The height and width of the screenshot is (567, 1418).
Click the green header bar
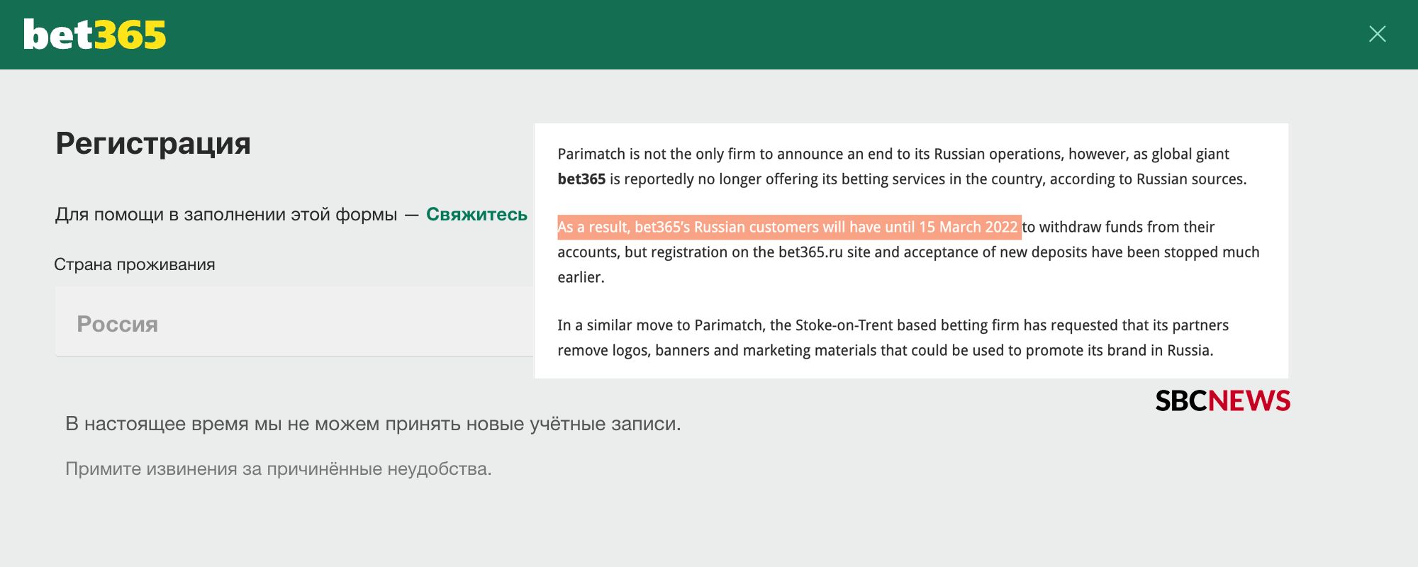[709, 35]
